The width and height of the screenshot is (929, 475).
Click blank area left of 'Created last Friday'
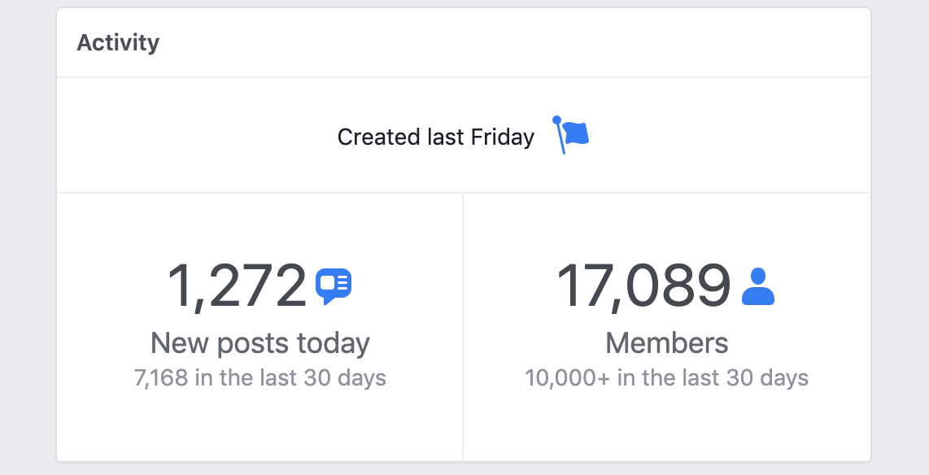coord(195,135)
